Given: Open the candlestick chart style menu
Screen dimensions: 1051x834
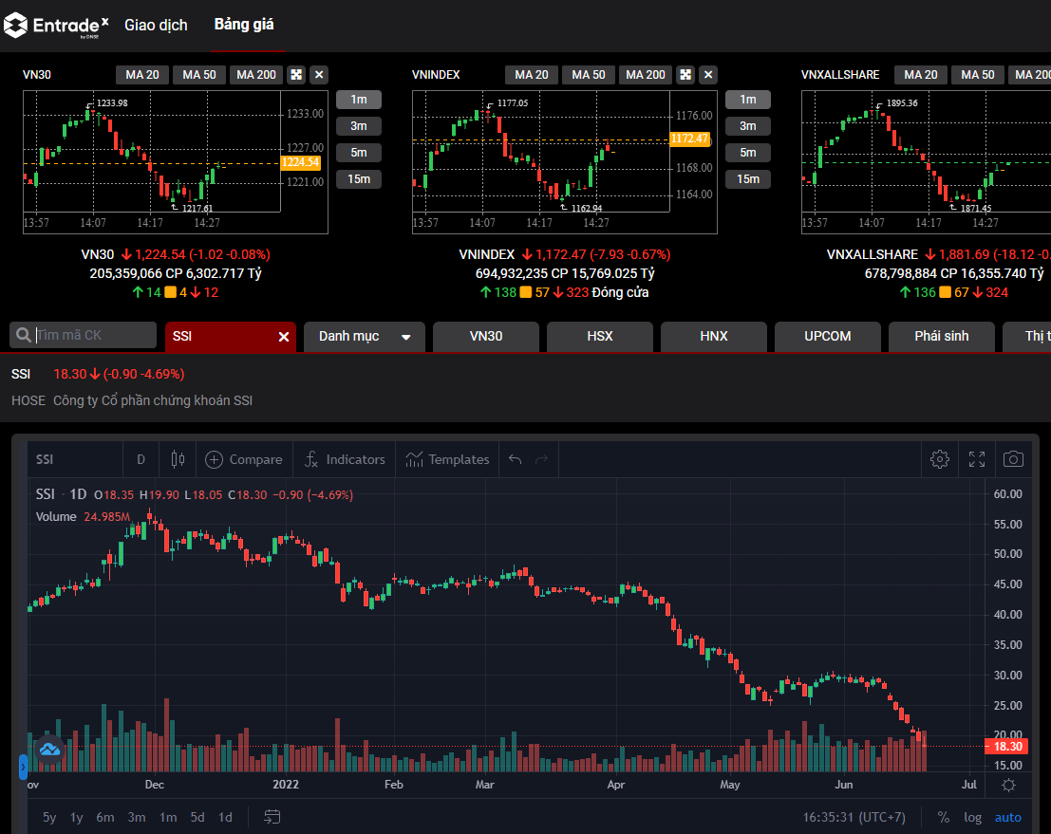Looking at the screenshot, I should (x=178, y=459).
